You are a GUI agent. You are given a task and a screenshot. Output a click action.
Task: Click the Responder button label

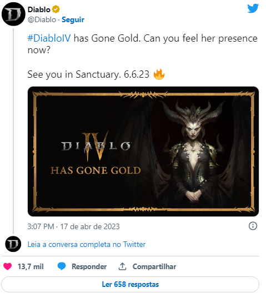(x=89, y=266)
